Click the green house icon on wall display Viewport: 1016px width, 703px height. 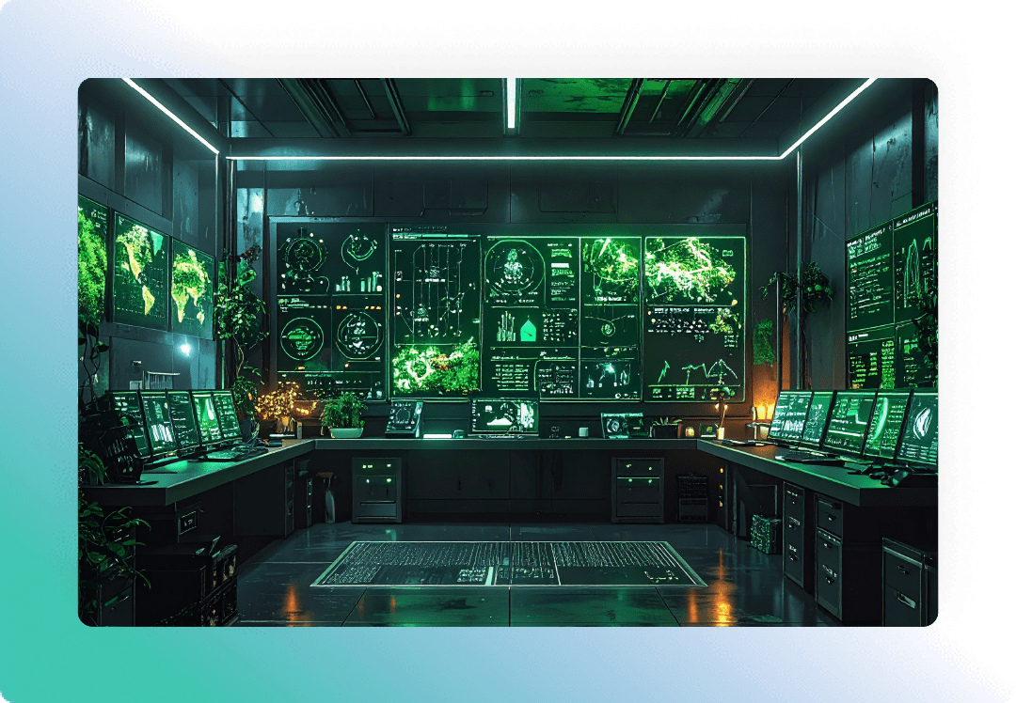pos(527,329)
